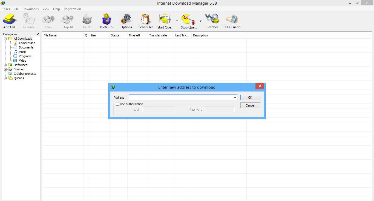Open the Scheduler alarm clock icon
374x201 pixels.
pos(146,19)
